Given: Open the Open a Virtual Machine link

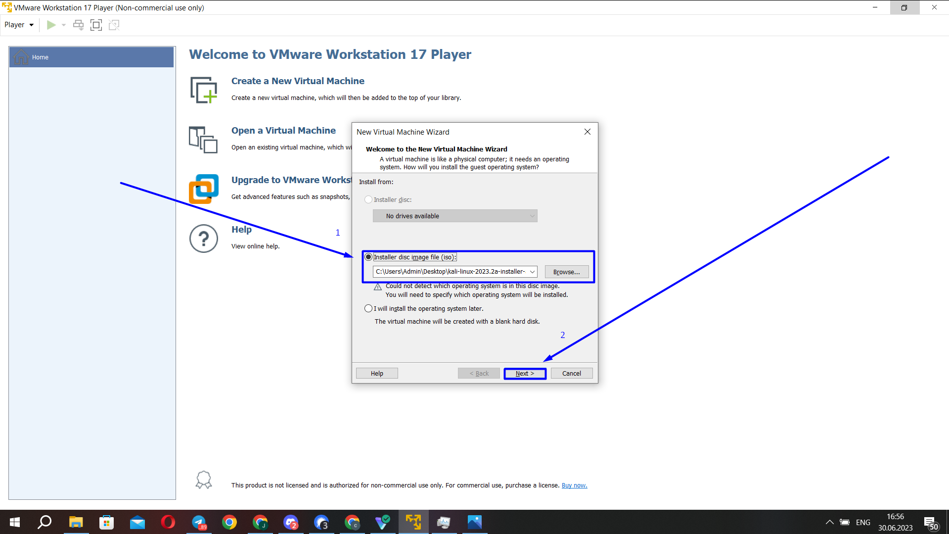Looking at the screenshot, I should 283,130.
